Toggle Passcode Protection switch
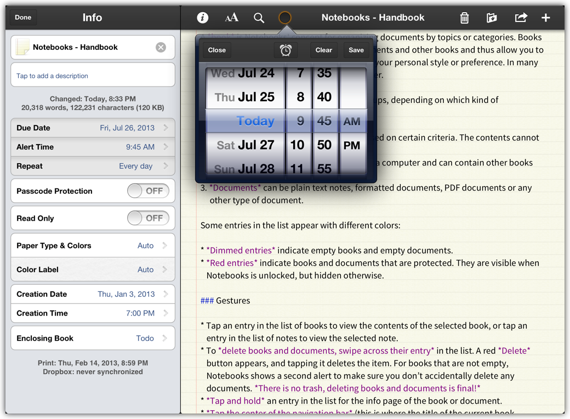 pos(148,191)
